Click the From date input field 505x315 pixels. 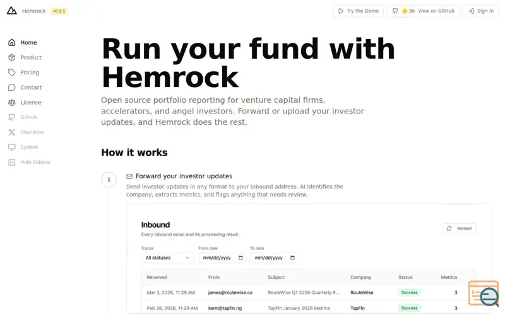pyautogui.click(x=222, y=258)
